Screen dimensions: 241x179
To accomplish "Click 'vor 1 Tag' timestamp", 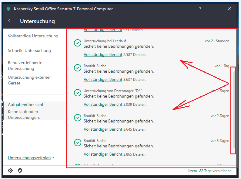I will coord(222,66).
